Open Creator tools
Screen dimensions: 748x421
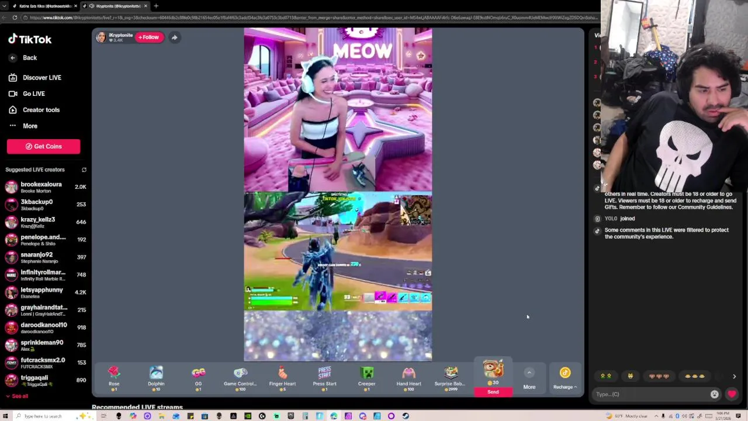pos(34,110)
